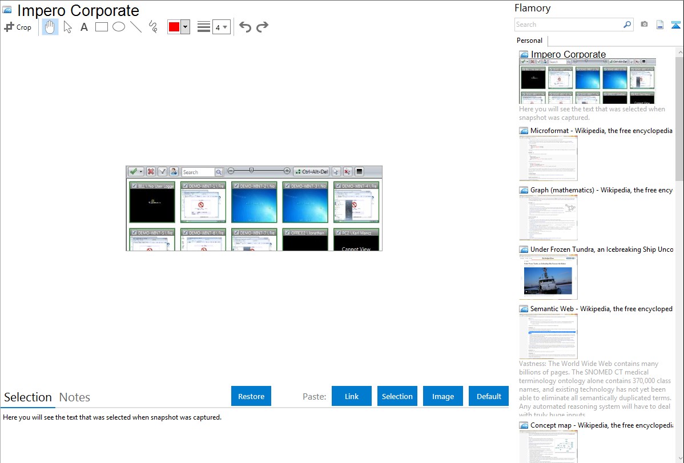Click the blue upload arrow icon
The height and width of the screenshot is (463, 684).
(675, 25)
